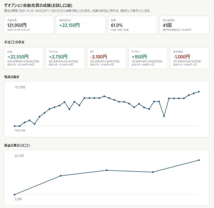Click the 25勝 14敗 2同値 record
This screenshot has width=214, height=208.
click(x=120, y=30)
